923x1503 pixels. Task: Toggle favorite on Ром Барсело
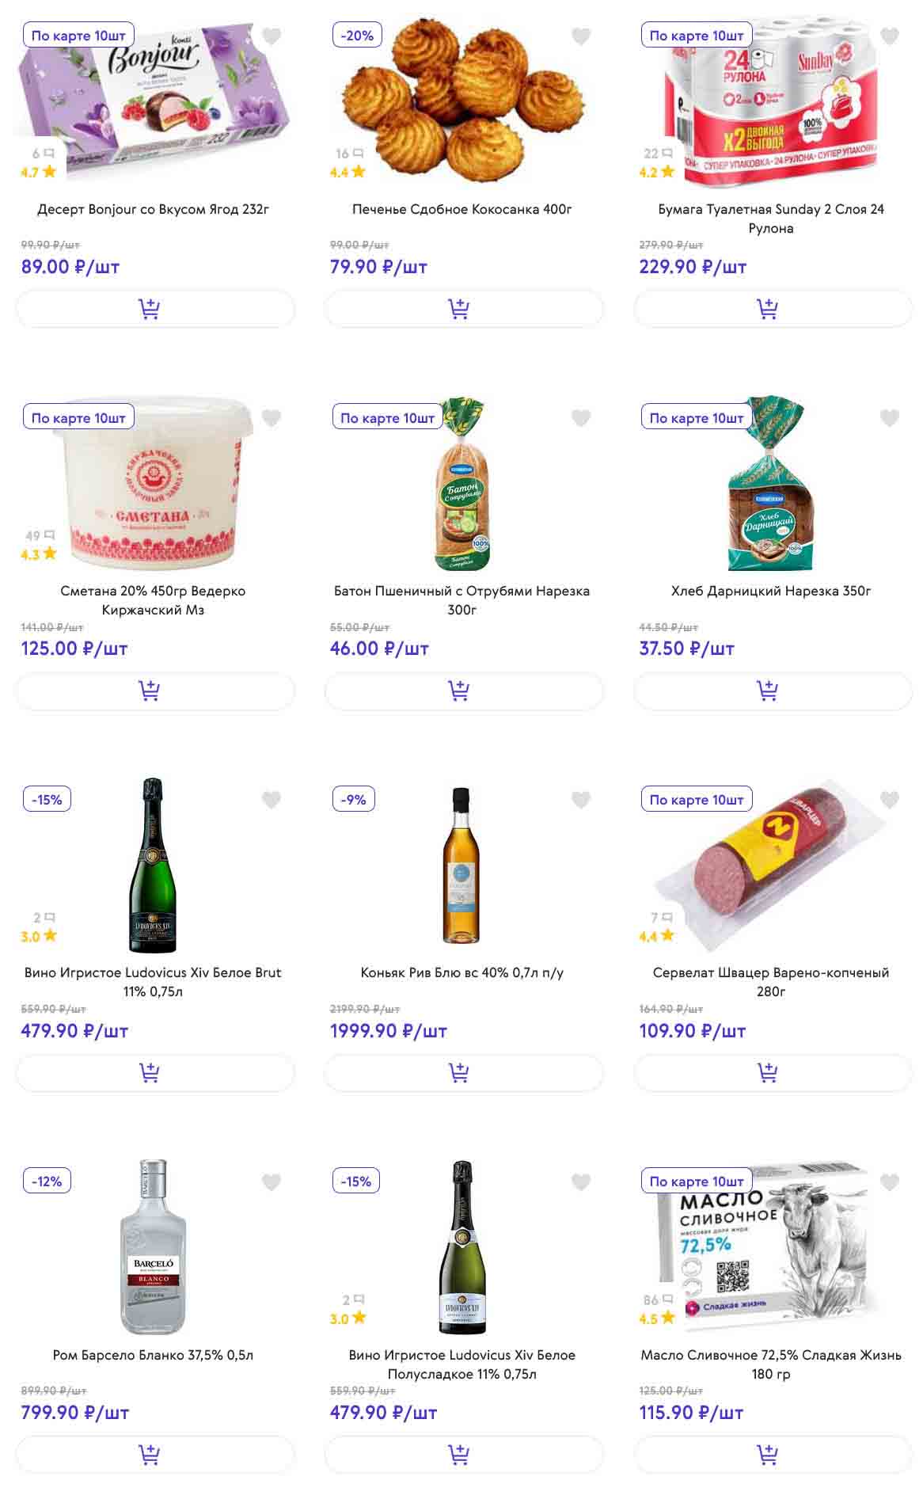[272, 1182]
